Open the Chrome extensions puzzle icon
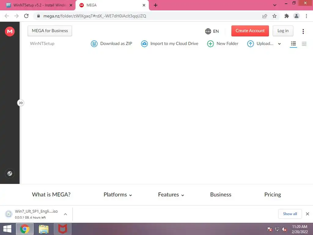Image resolution: width=313 pixels, height=235 pixels. coord(287,16)
